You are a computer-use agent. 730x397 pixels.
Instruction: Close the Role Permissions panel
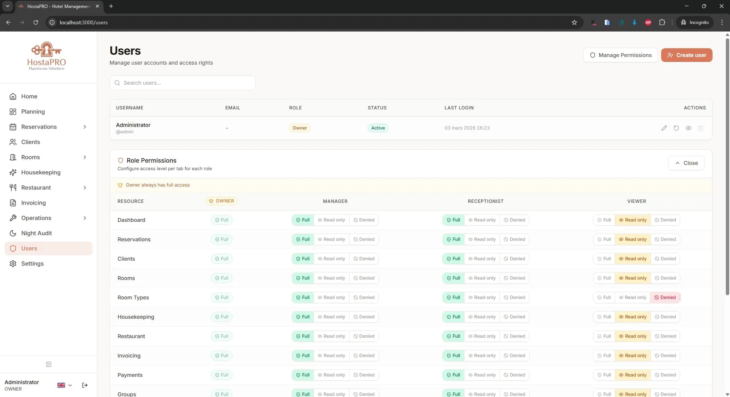pyautogui.click(x=686, y=163)
